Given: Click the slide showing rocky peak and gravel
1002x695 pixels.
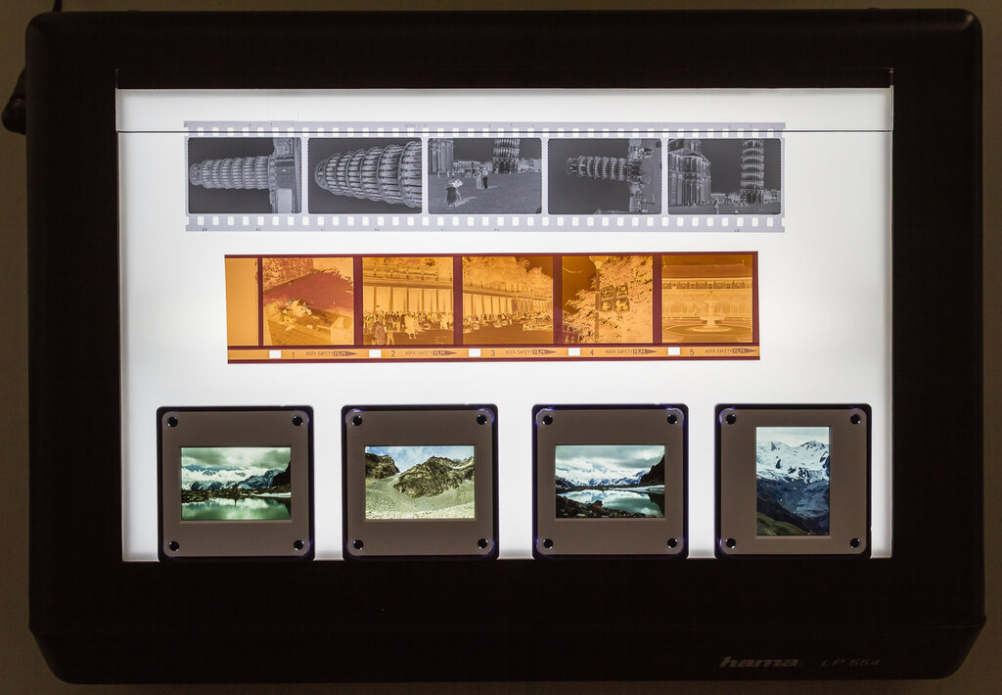Looking at the screenshot, I should pyautogui.click(x=420, y=482).
